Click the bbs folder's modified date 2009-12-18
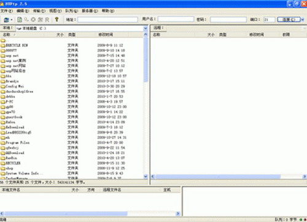The width and height of the screenshot is (307, 222). (x=112, y=76)
